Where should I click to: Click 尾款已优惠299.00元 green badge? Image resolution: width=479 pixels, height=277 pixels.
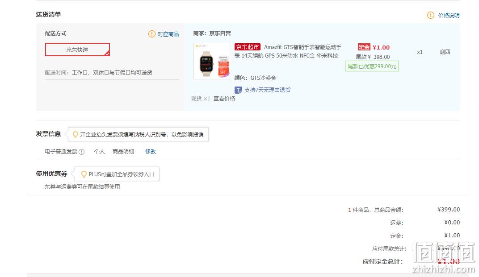pyautogui.click(x=372, y=66)
